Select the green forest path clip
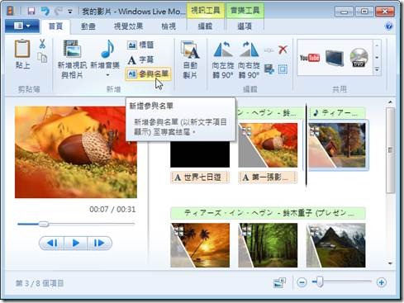Viewport: 404px width, 303px height. click(268, 245)
